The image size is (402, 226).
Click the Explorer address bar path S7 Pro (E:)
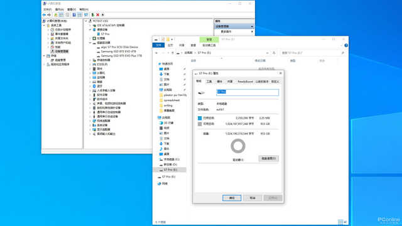point(204,53)
